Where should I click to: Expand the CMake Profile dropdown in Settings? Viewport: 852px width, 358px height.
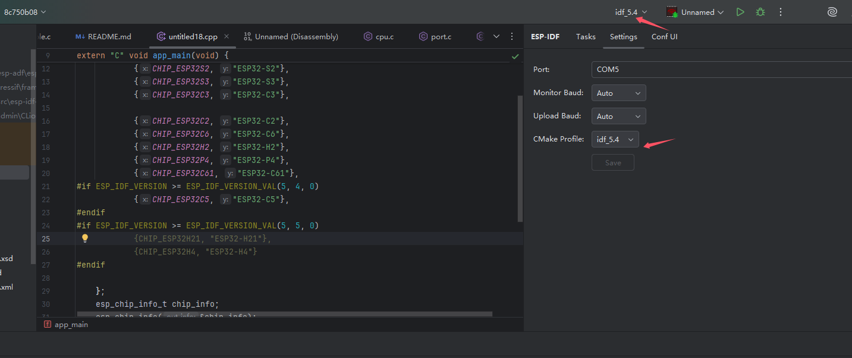615,139
